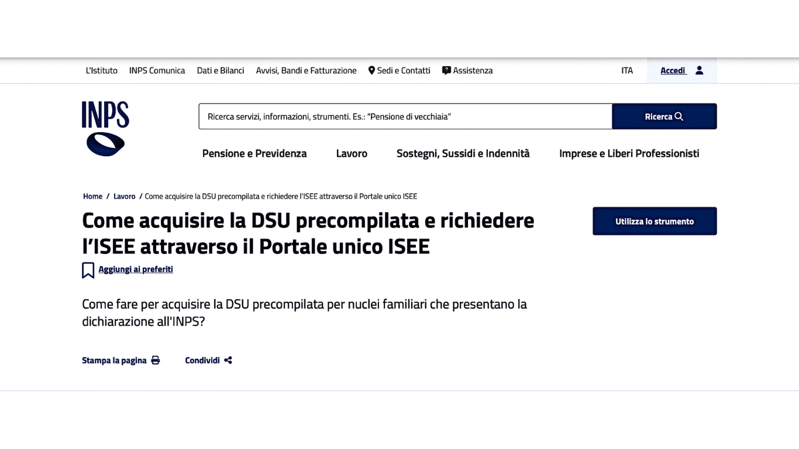Click the printer icon next to Stampa la pagina

(x=156, y=360)
